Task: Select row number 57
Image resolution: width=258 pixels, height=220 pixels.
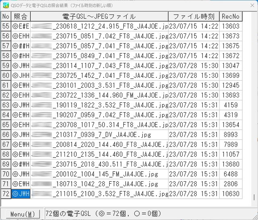Action: tap(6, 46)
